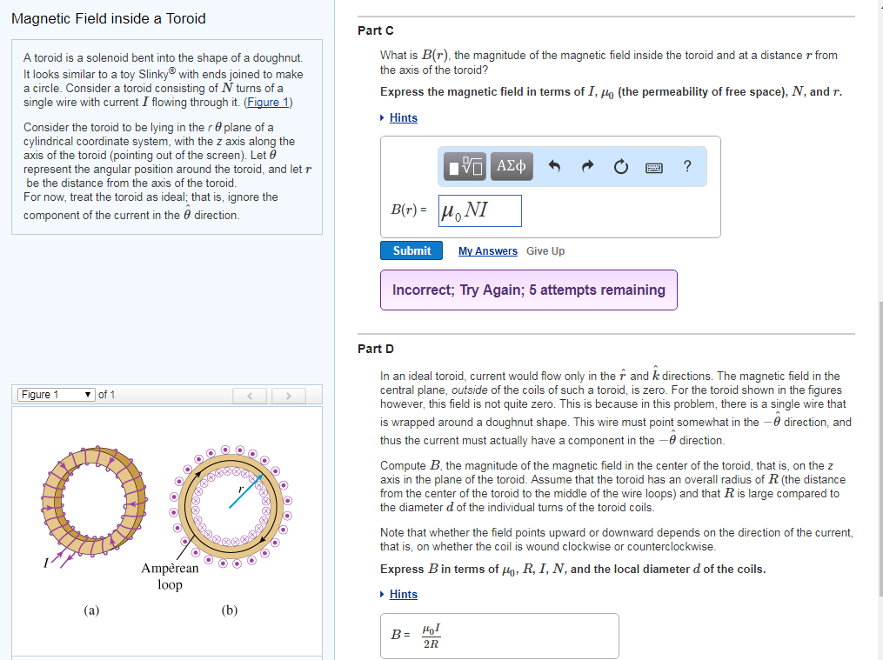The image size is (883, 660).
Task: Open My Answers link
Action: 487,250
